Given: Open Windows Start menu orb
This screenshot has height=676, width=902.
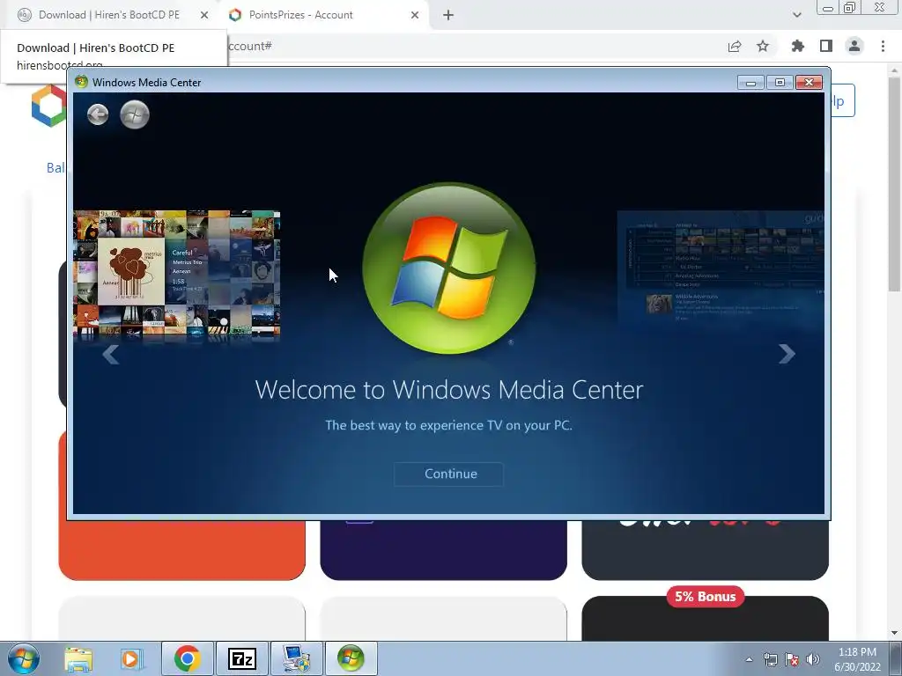Looking at the screenshot, I should (24, 658).
